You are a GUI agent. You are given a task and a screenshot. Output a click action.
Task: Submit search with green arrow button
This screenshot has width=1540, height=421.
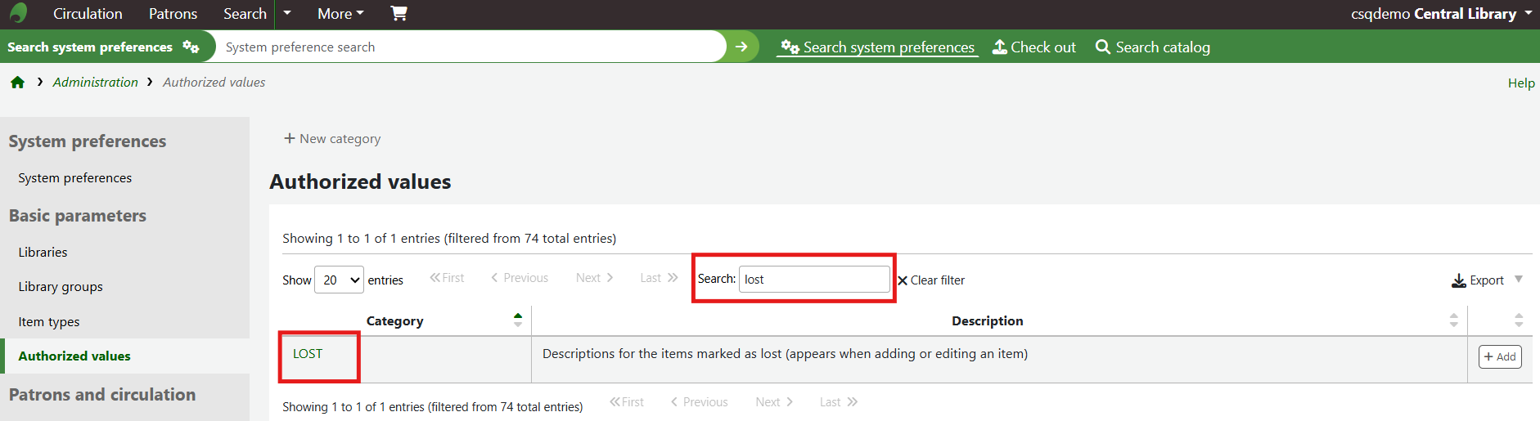tap(741, 47)
